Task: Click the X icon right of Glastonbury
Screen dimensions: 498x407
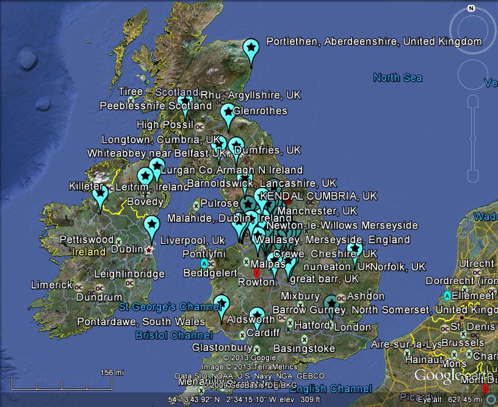Action: click(256, 350)
